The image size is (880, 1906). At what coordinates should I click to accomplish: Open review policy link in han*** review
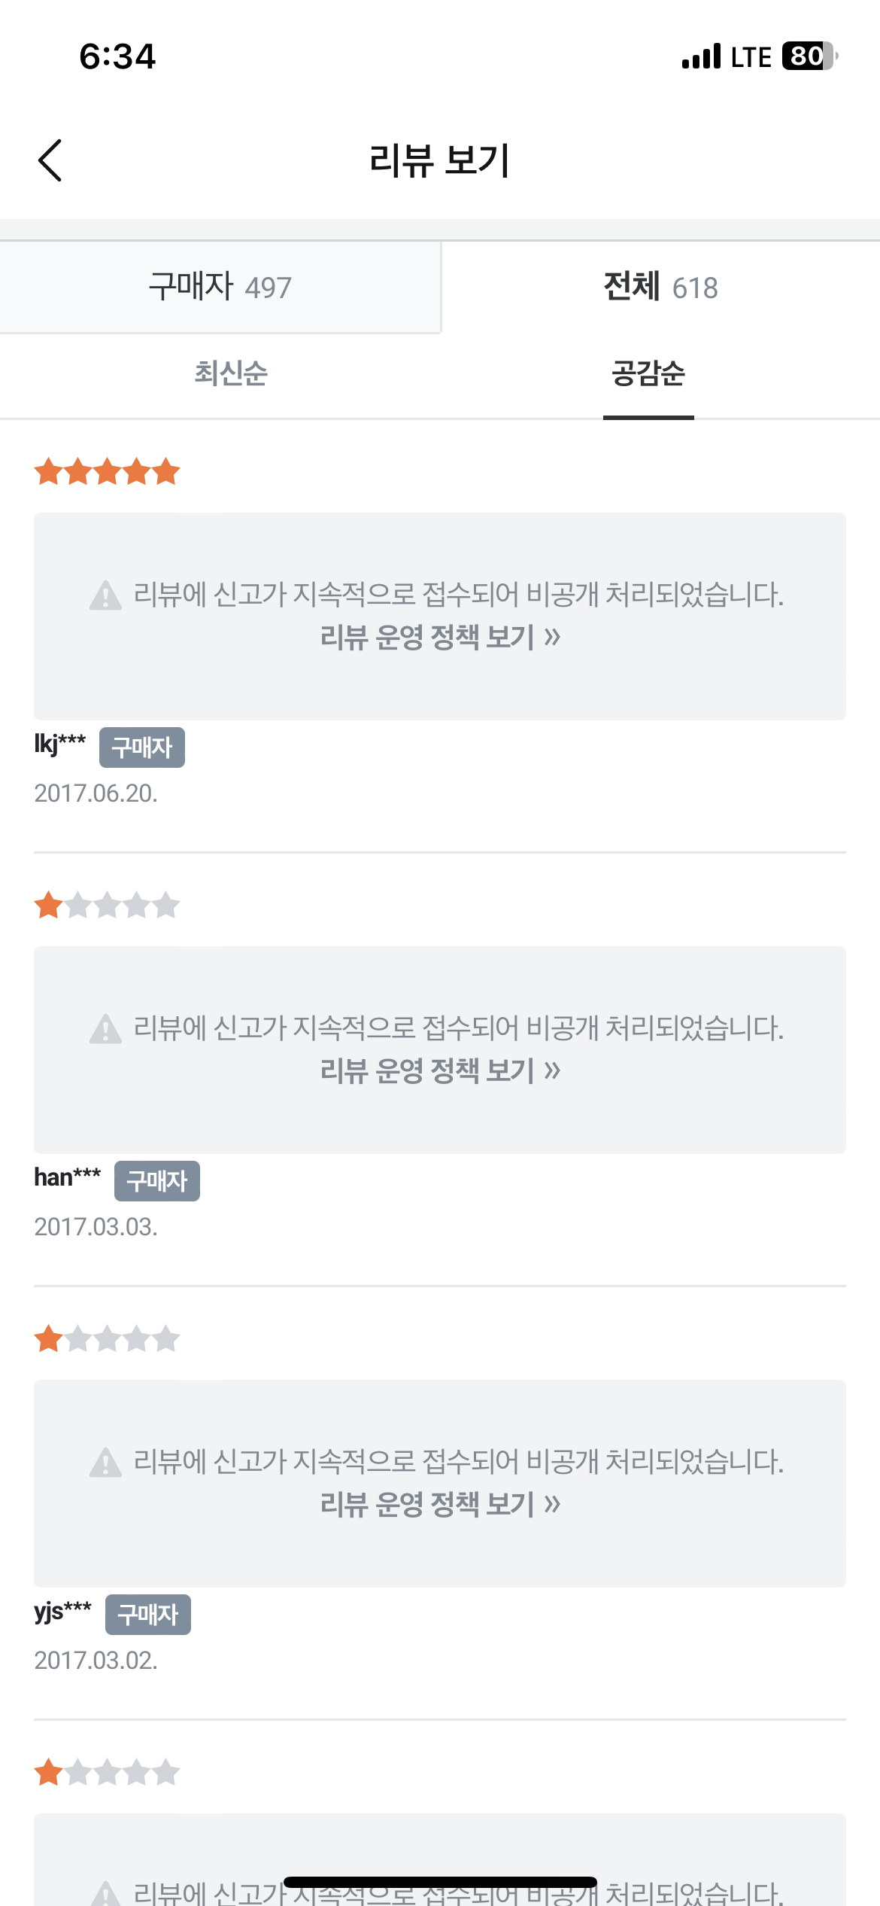coord(440,1070)
